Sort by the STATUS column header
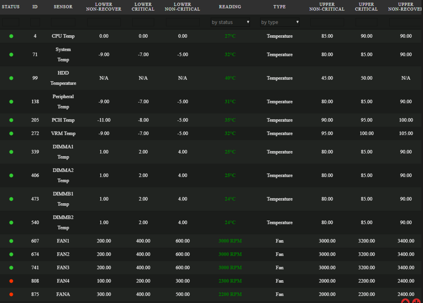 11,7
